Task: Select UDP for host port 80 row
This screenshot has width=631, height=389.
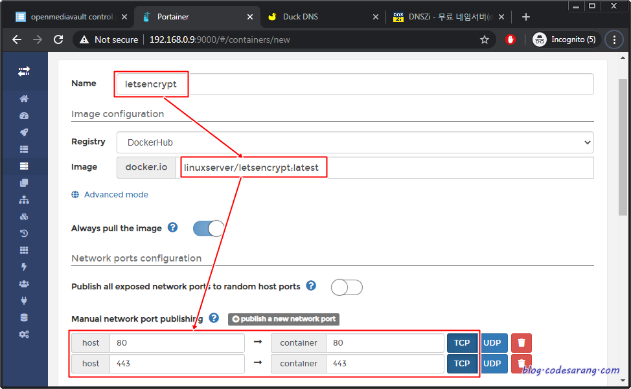Action: (x=492, y=343)
